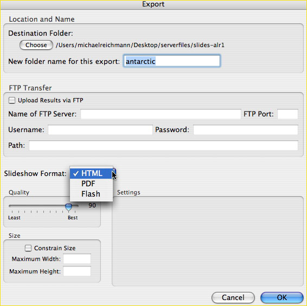Click the FTP Port field
Image resolution: width=307 pixels, height=306 pixels.
click(x=287, y=114)
